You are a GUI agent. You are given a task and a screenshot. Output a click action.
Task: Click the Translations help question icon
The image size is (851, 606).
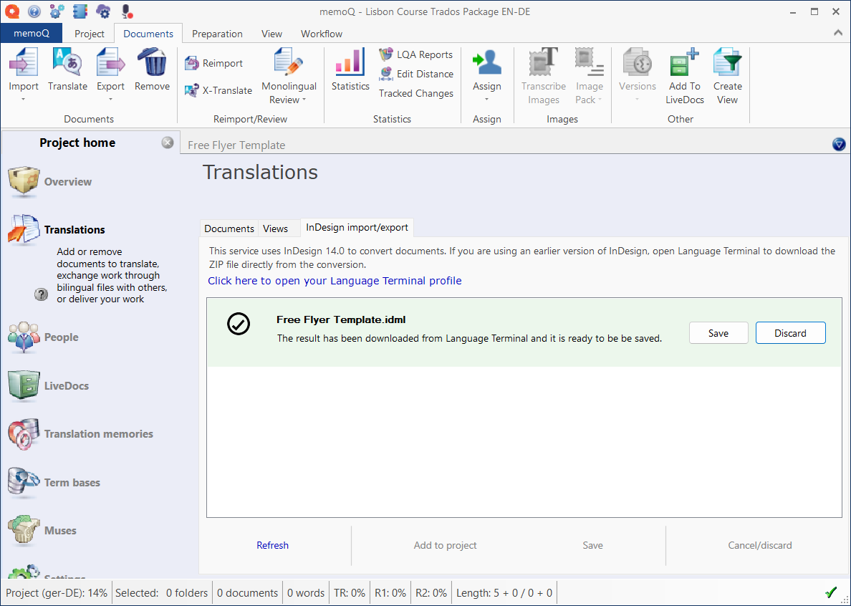pos(42,294)
